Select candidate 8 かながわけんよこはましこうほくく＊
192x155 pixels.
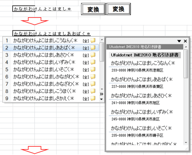[x=51, y=91]
